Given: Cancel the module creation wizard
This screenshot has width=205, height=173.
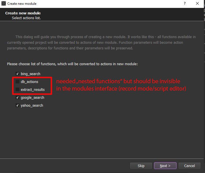Looking at the screenshot, I should tap(189, 166).
